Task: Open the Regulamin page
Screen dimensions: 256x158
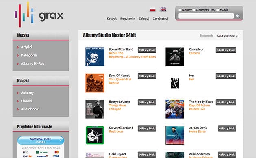Action: pos(128,19)
